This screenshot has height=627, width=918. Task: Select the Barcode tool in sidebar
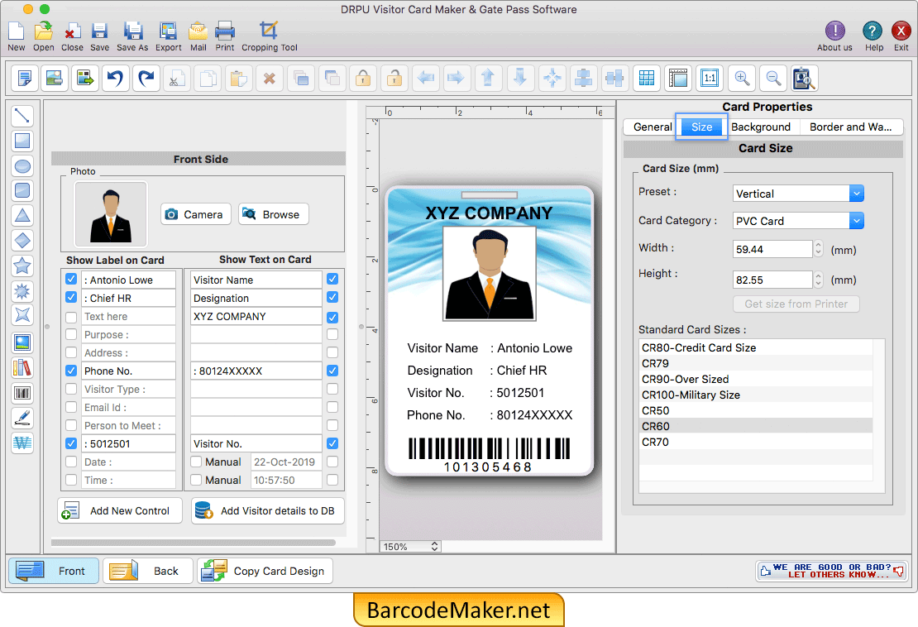coord(22,393)
